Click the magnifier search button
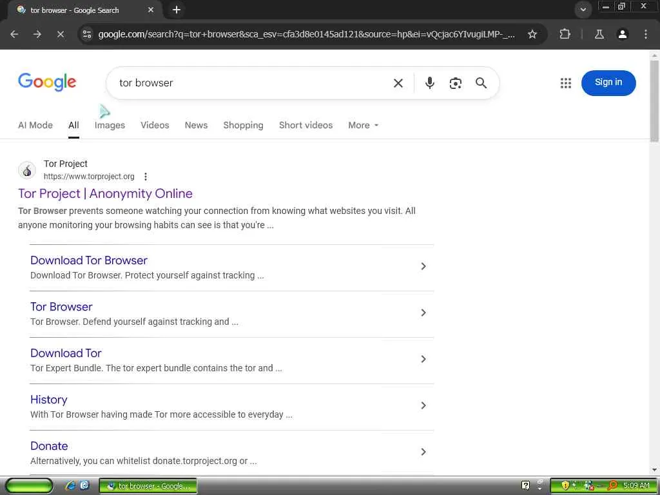Screen dimensions: 660x495 point(481,83)
